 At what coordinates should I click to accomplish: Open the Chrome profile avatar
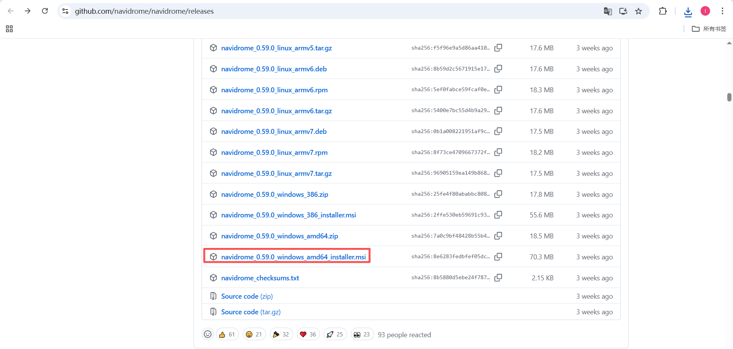(705, 11)
